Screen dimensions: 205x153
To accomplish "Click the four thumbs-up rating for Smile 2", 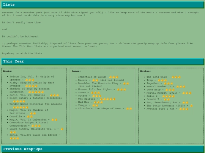I will [x=169, y=96].
